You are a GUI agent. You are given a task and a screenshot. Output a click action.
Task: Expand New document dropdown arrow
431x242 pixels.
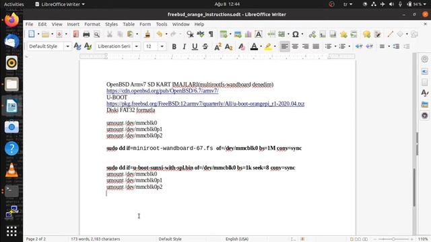coord(38,34)
